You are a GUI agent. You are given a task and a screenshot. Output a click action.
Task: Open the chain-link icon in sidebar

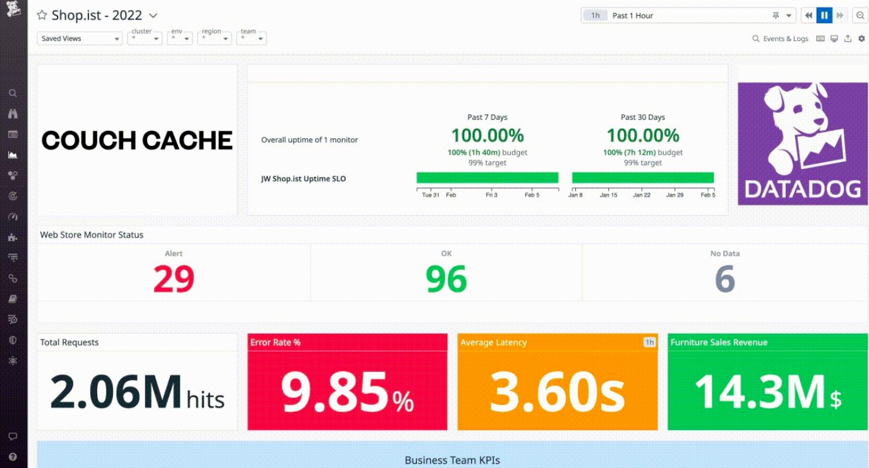[13, 279]
